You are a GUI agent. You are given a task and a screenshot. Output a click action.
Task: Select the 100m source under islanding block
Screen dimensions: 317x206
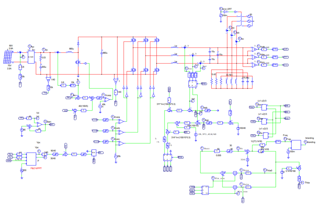pyautogui.click(x=288, y=152)
